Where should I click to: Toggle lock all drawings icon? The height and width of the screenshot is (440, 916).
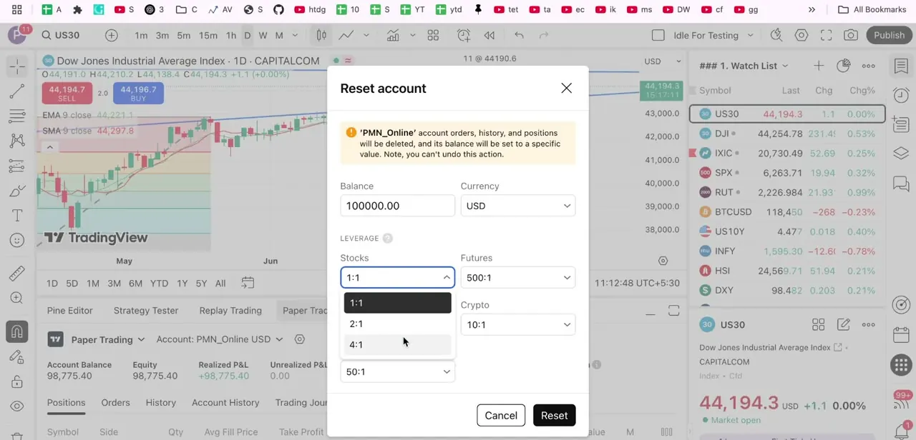[x=17, y=381]
